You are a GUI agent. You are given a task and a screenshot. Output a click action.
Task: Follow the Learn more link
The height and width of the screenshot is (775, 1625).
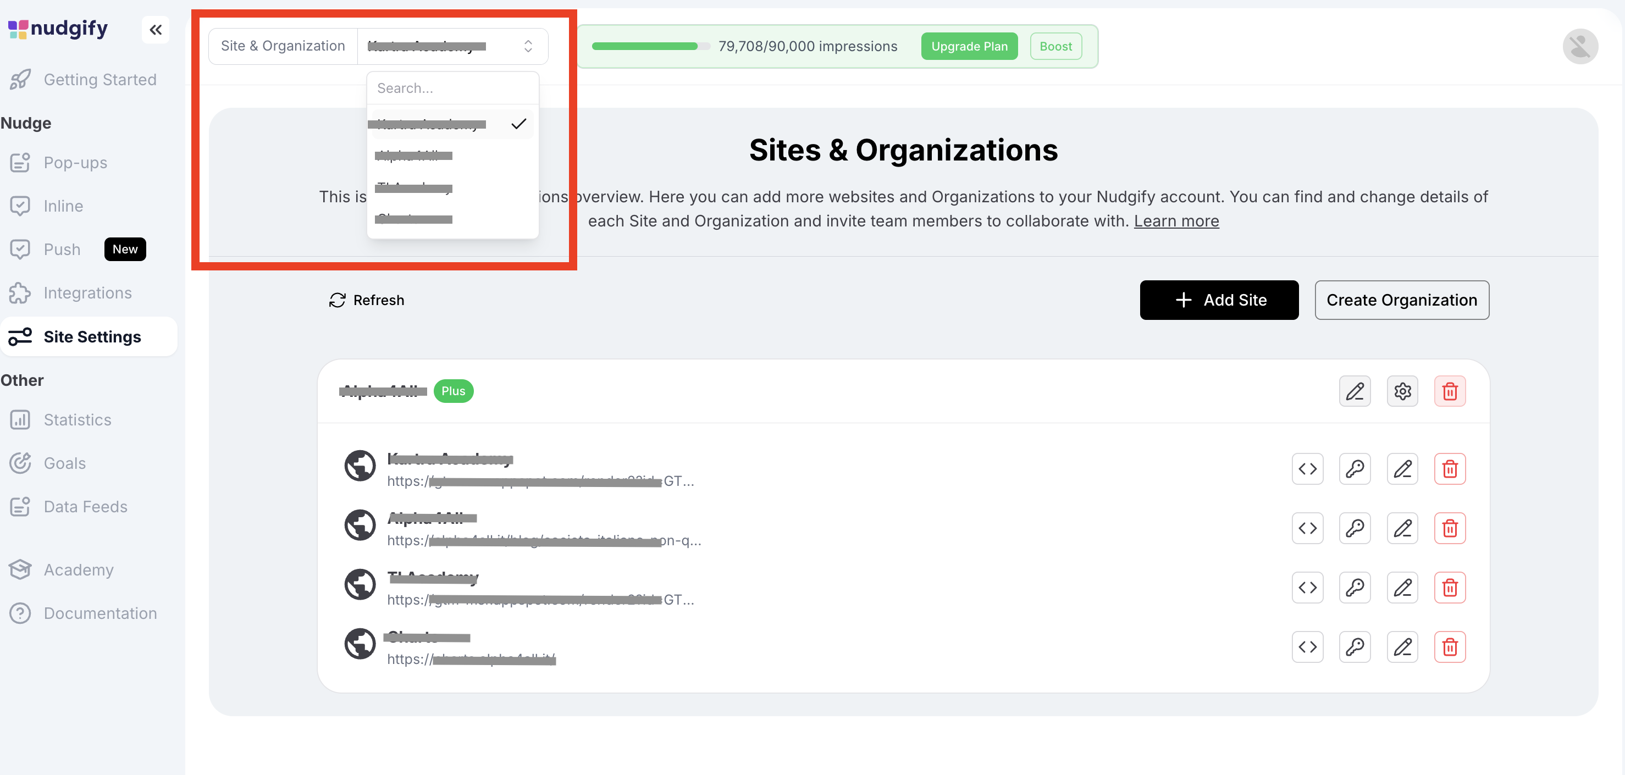(x=1176, y=221)
